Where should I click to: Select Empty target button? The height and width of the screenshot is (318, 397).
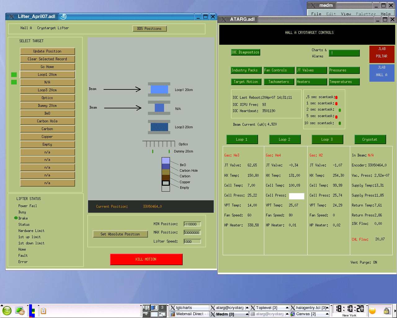(47, 144)
